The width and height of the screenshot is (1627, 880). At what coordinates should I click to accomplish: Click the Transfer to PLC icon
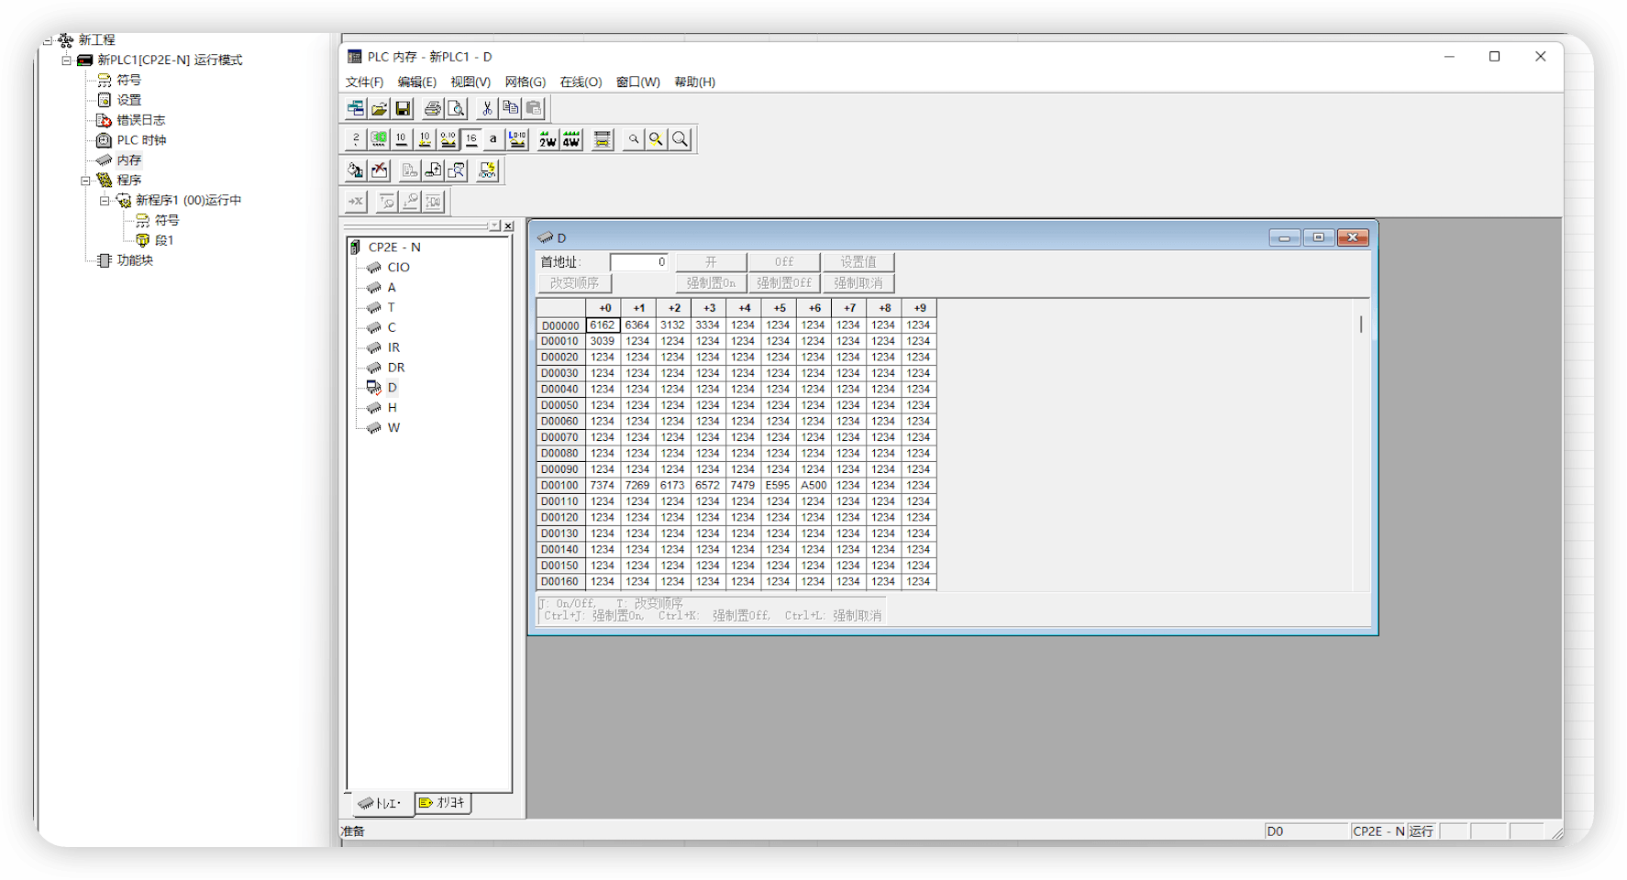pyautogui.click(x=431, y=172)
